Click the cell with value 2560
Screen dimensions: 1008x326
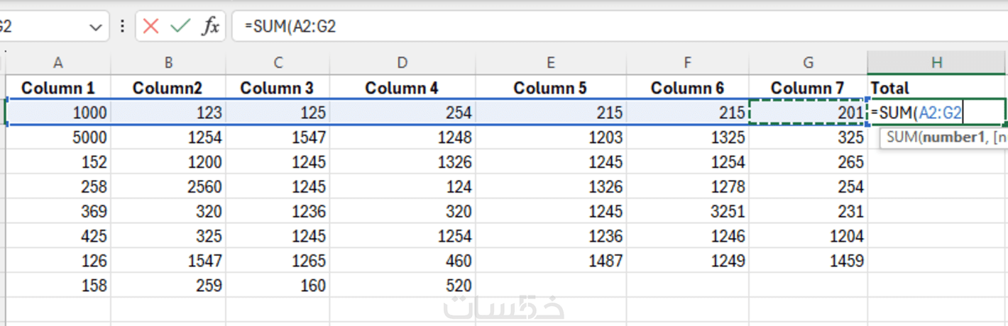tap(168, 187)
